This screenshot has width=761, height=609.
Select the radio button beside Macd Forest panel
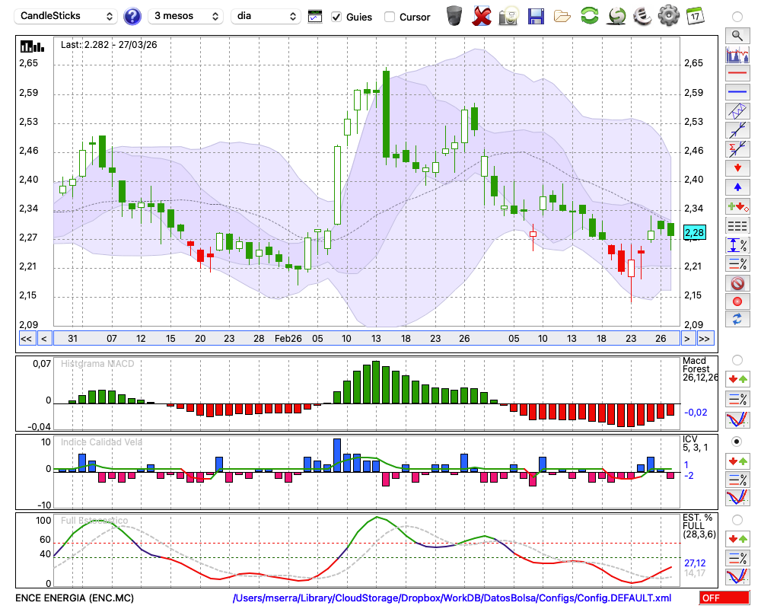(x=737, y=359)
